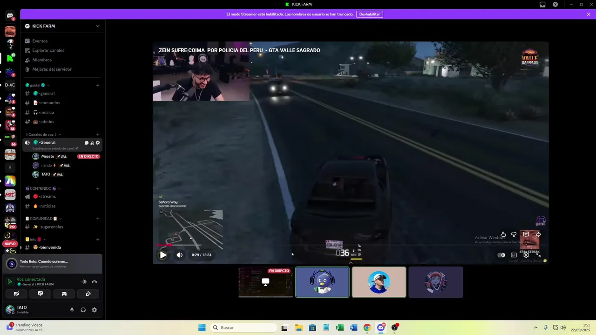Image resolution: width=596 pixels, height=335 pixels.
Task: Collapse the info category
Action: [35, 239]
